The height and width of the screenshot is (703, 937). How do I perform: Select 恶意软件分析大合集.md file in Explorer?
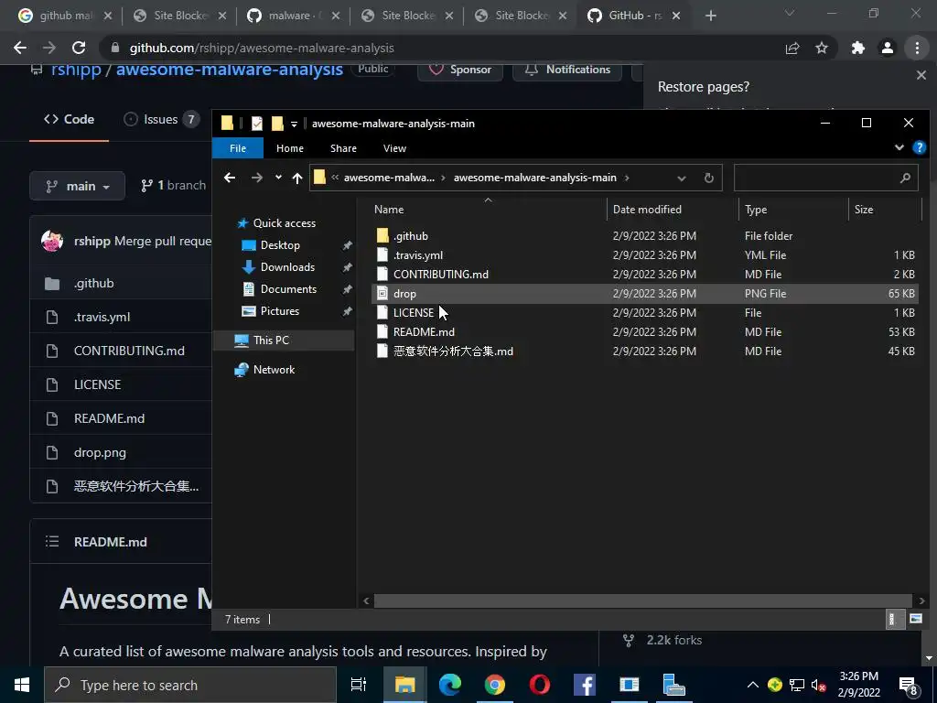[453, 351]
